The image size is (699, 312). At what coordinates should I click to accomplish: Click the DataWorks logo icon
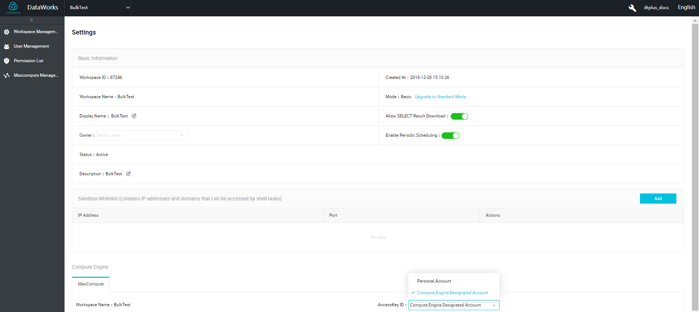(x=13, y=7)
